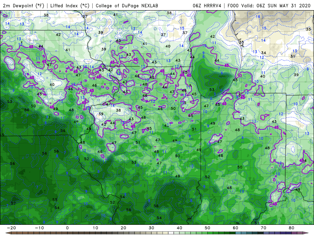This screenshot has height=235, width=314.
Task: Click the 20 label on the color scale
Action: (x=123, y=228)
